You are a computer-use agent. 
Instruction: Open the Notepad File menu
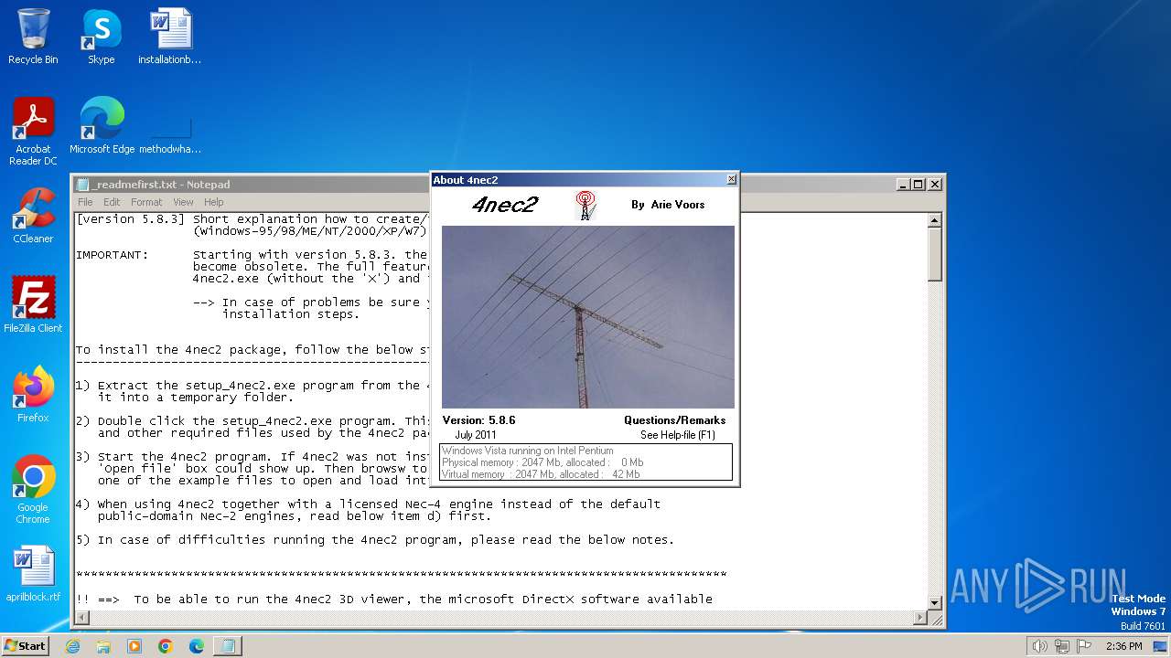click(x=85, y=202)
